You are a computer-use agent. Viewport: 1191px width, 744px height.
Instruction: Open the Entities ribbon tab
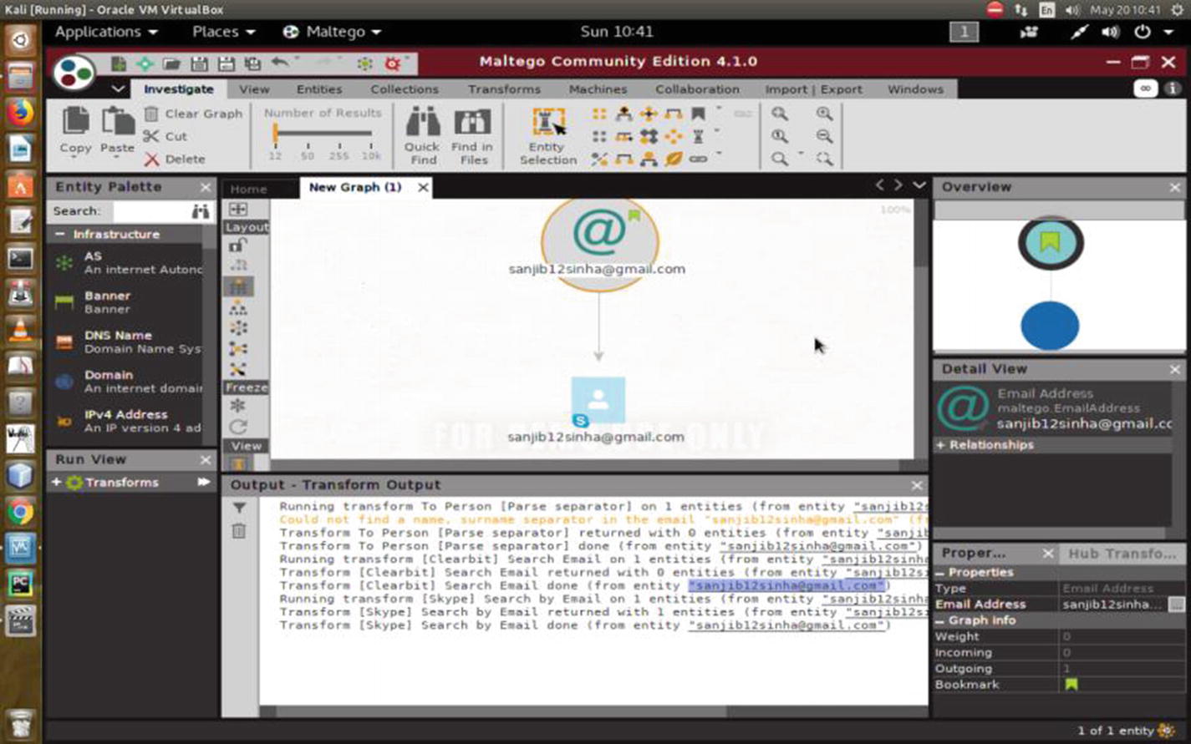click(319, 89)
